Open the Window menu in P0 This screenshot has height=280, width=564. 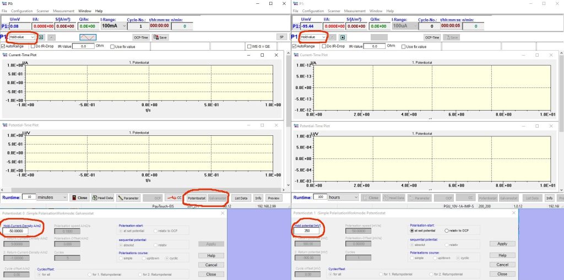pos(85,11)
